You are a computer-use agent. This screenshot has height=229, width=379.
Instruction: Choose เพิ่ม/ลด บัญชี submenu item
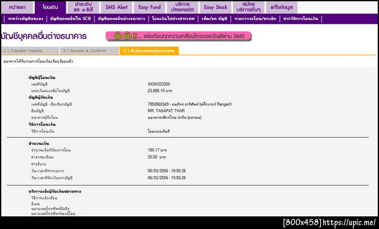click(x=214, y=19)
